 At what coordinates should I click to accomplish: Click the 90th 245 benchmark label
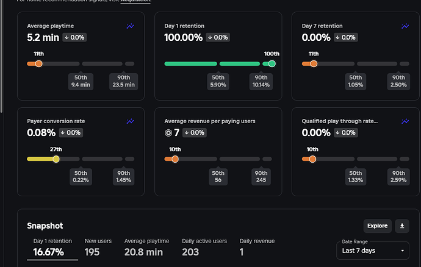(261, 177)
